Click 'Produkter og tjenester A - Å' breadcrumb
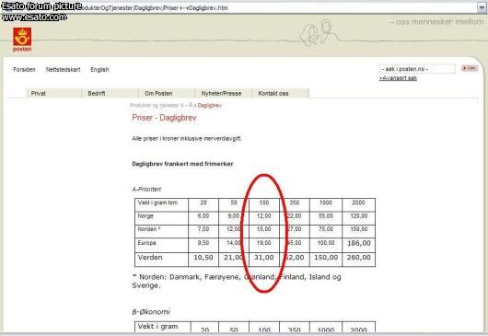The height and width of the screenshot is (336, 488). pos(161,106)
